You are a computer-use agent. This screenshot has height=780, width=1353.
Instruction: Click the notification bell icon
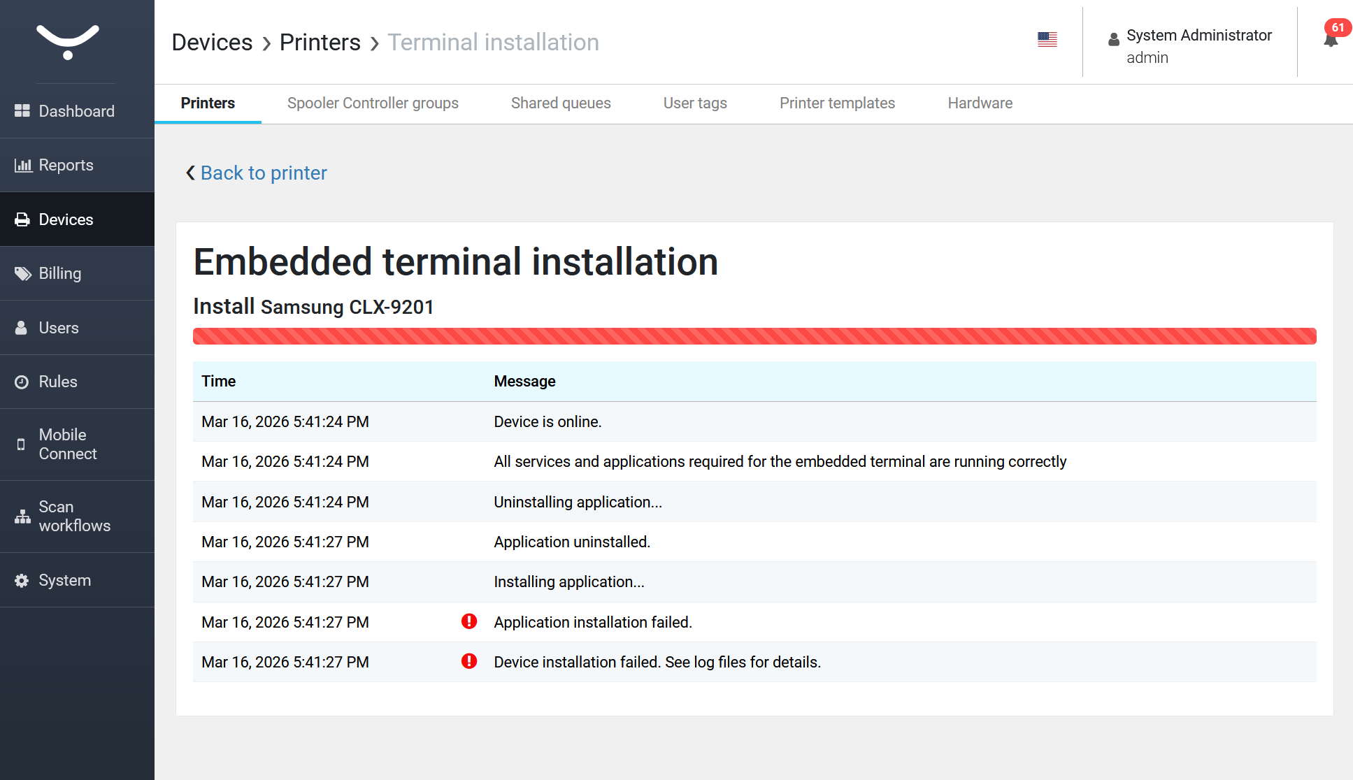coord(1331,40)
